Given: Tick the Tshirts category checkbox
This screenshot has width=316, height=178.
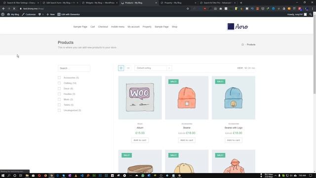Looking at the screenshot, I should click(x=59, y=105).
